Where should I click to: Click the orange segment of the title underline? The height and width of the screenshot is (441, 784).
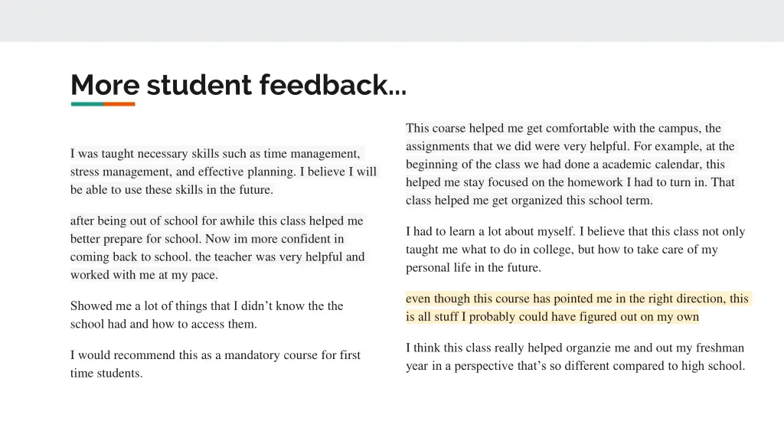click(x=119, y=104)
